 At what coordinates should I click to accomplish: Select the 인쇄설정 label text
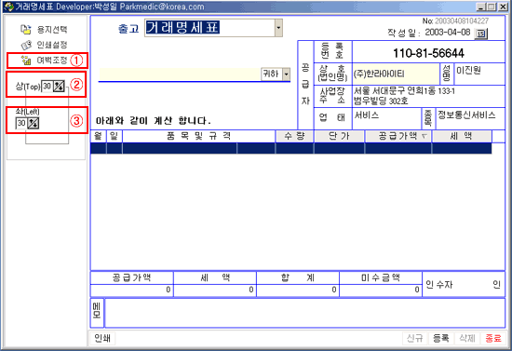pos(52,45)
